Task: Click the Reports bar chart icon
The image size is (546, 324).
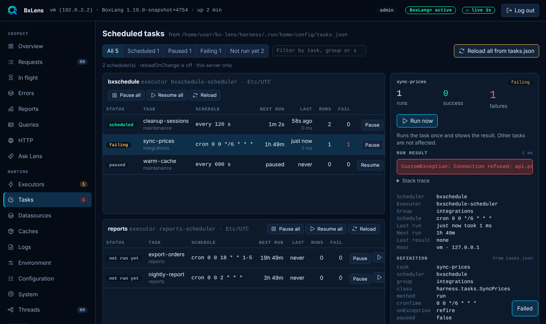Action: (11, 109)
